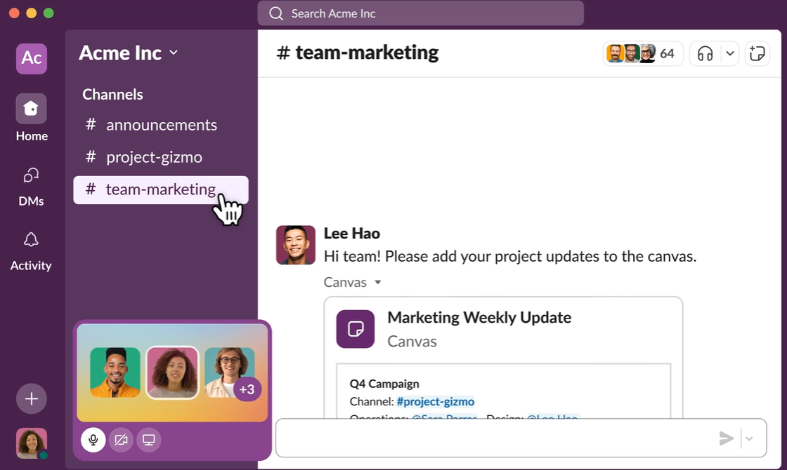Viewport: 787px width, 470px height.
Task: Click the Q4 Campaign heading
Action: (x=384, y=384)
